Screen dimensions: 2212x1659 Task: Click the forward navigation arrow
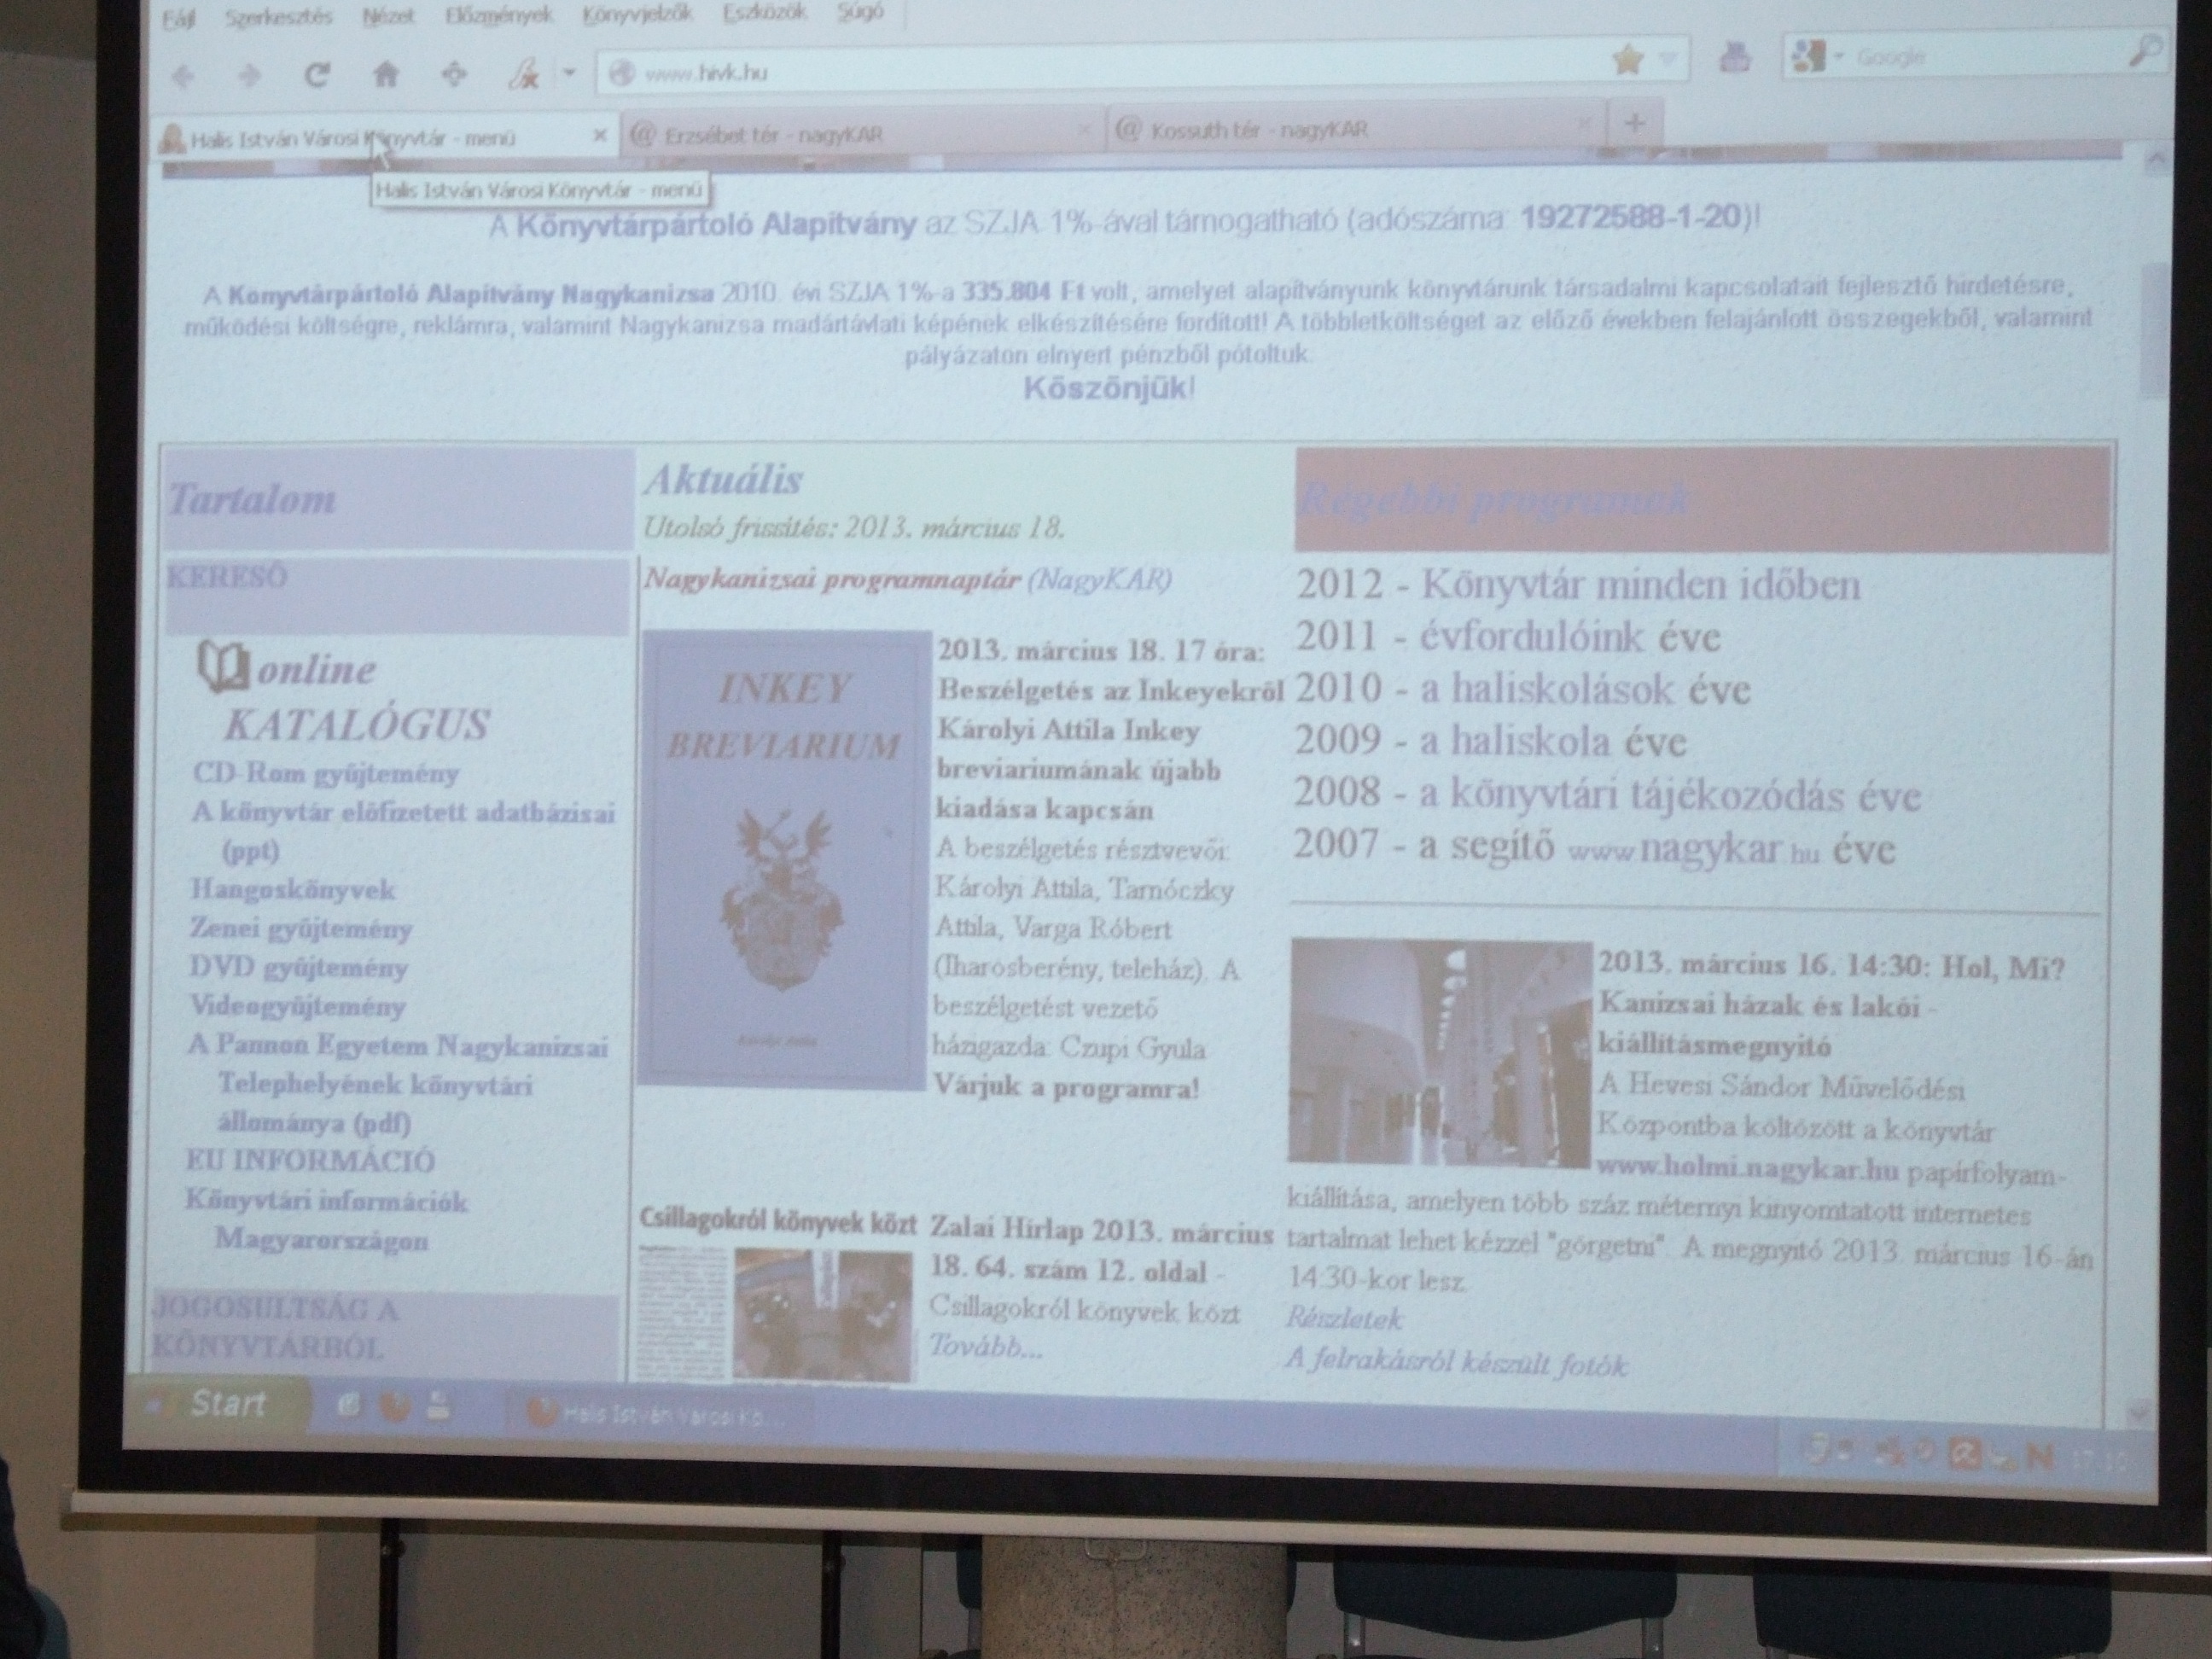(251, 75)
